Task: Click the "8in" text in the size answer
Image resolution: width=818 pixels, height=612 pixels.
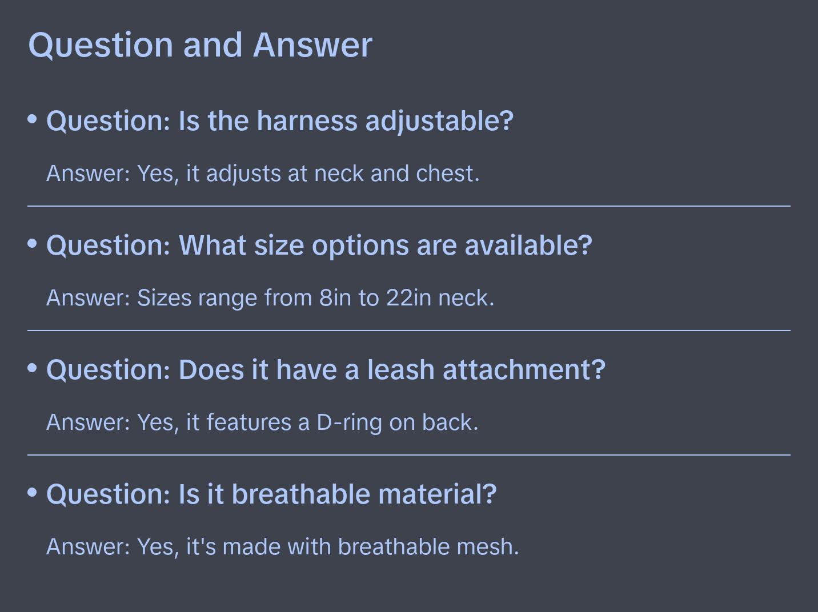Action: click(x=335, y=298)
